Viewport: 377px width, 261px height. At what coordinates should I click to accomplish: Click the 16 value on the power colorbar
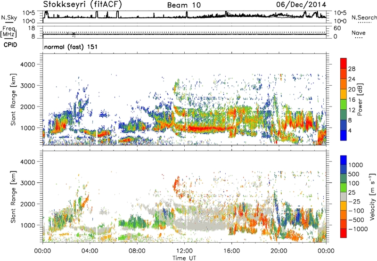pos(352,100)
